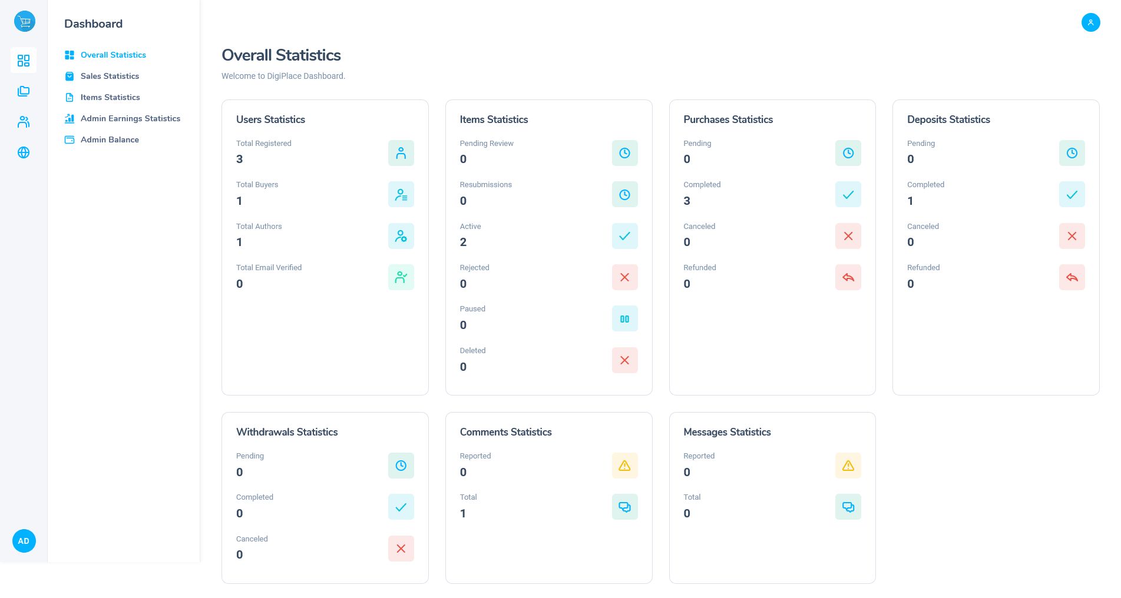Image resolution: width=1121 pixels, height=598 pixels.
Task: Open the dashboard grid icon in sidebar
Action: pos(24,61)
